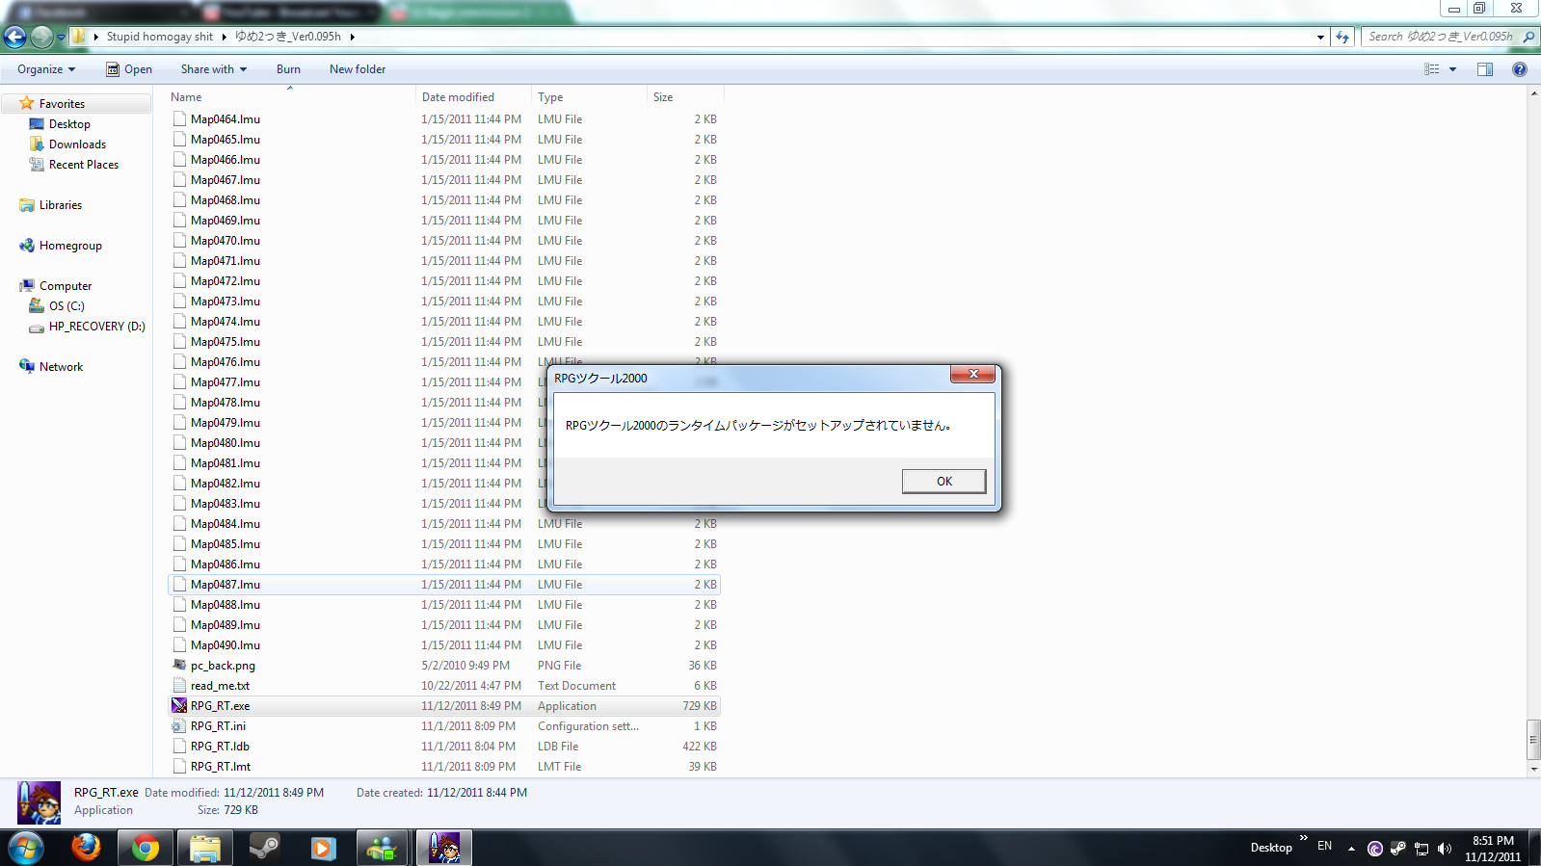The width and height of the screenshot is (1541, 866).
Task: Click the Back navigation arrow
Action: [x=14, y=37]
